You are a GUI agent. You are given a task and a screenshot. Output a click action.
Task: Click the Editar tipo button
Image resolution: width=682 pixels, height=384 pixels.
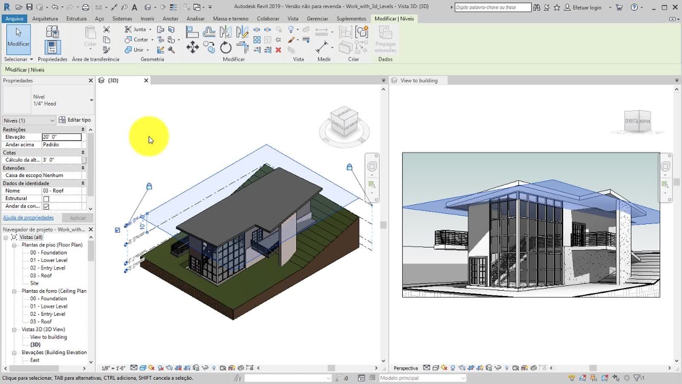coord(75,120)
